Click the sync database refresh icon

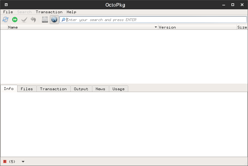5,20
